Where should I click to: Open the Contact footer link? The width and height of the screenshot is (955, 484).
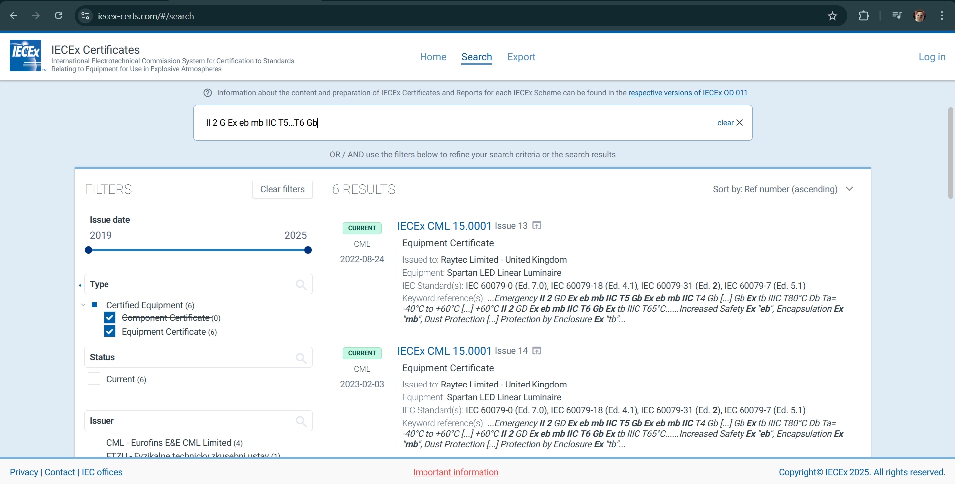(x=60, y=472)
